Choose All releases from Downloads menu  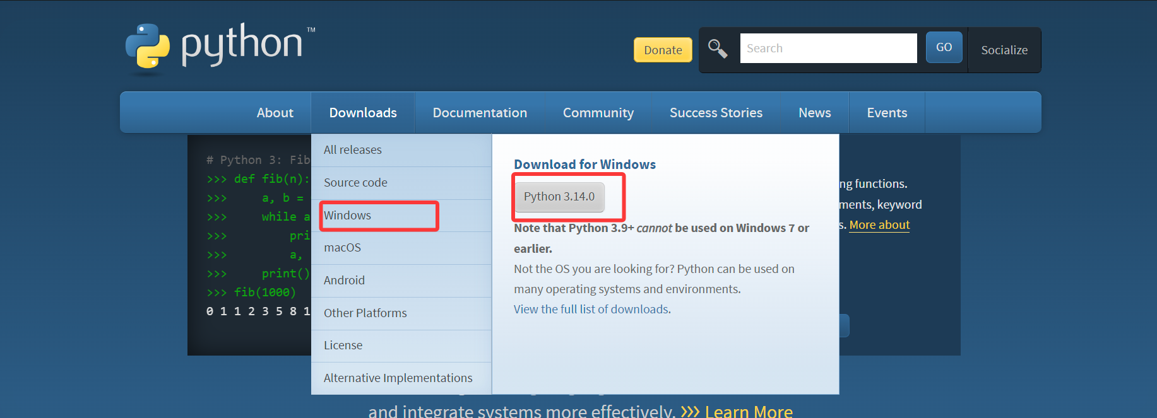pyautogui.click(x=353, y=150)
